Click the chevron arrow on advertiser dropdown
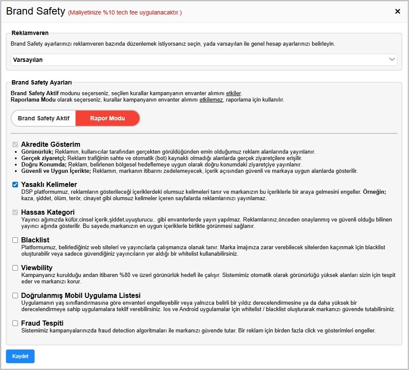This screenshot has width=409, height=370. [392, 60]
